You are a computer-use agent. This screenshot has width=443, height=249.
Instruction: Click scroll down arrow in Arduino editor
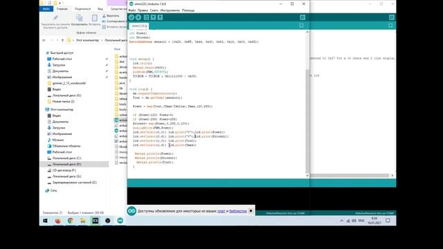(x=307, y=176)
